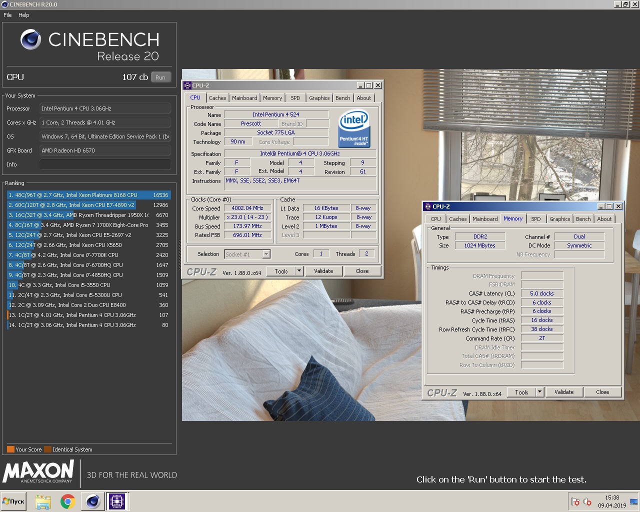Expand Tools dropdown arrow in Memory CPU-Z window
Image resolution: width=640 pixels, height=512 pixels.
[x=540, y=392]
